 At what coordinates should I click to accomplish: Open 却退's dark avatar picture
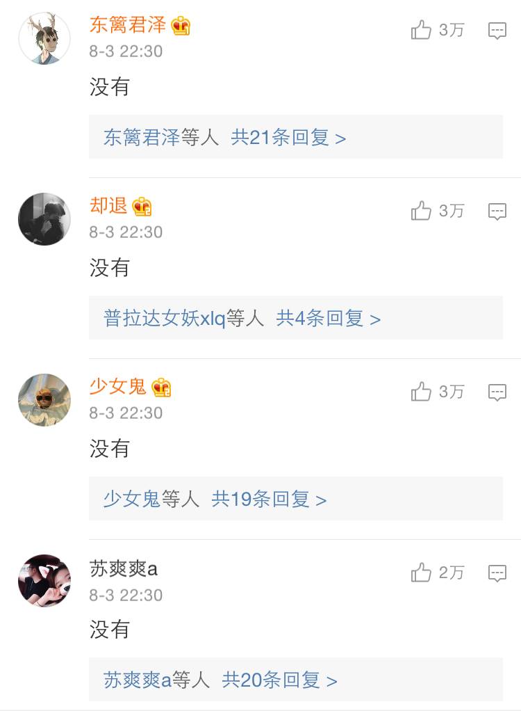[x=44, y=219]
